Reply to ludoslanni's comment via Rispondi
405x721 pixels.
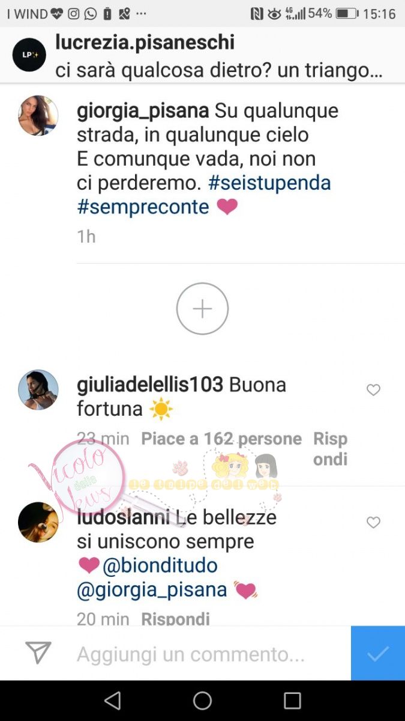pyautogui.click(x=175, y=618)
